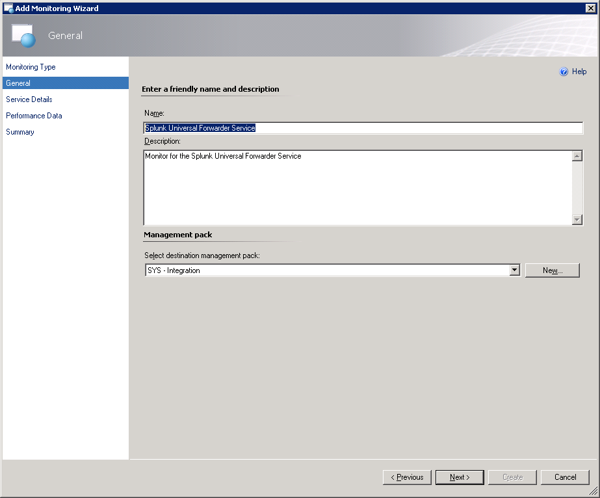Cancel the Add Monitoring Wizard
The image size is (600, 498).
pos(565,477)
